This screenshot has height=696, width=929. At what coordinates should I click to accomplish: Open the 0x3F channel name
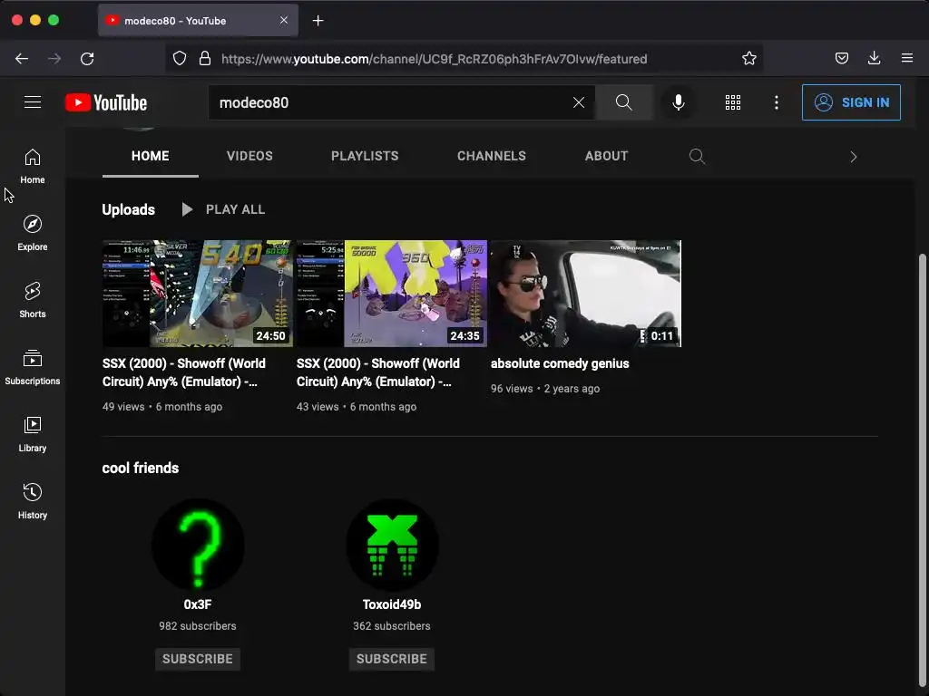pyautogui.click(x=198, y=604)
